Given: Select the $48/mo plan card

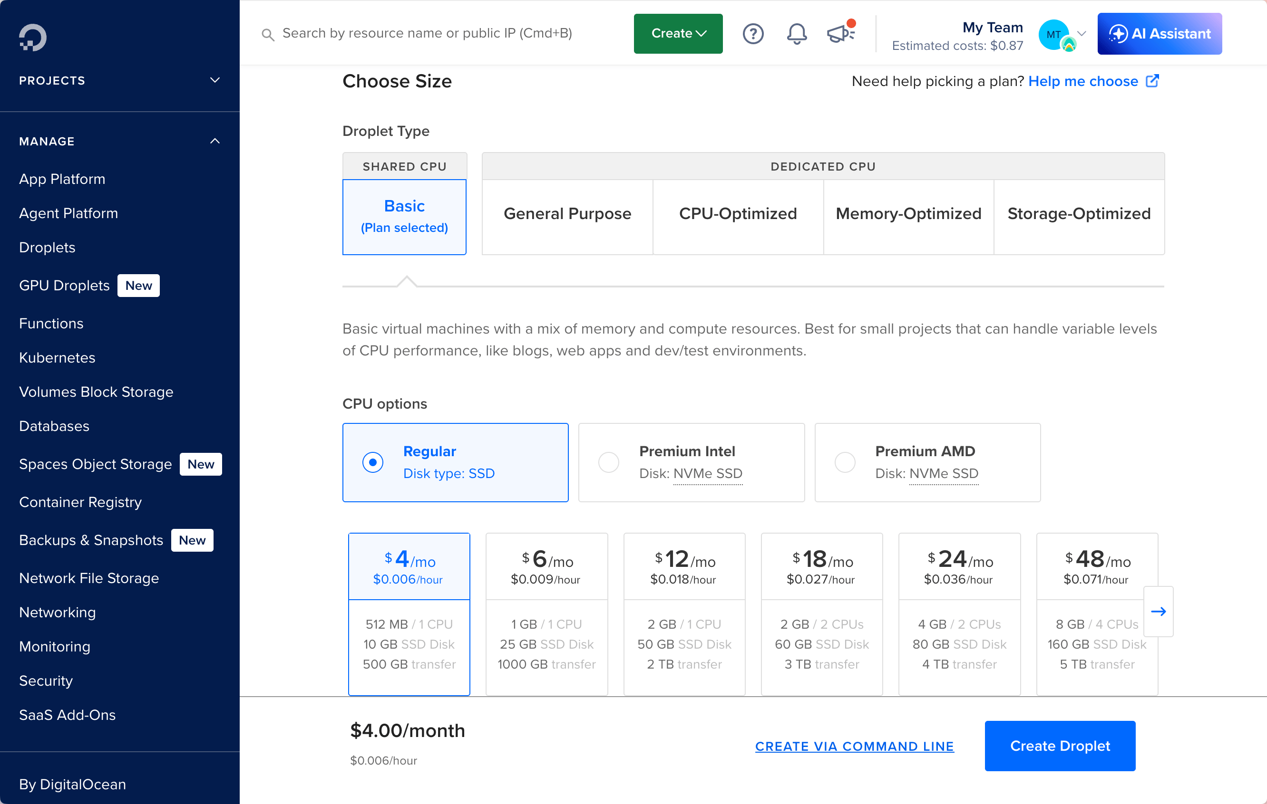Looking at the screenshot, I should tap(1097, 613).
